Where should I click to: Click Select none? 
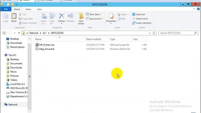[140, 19]
